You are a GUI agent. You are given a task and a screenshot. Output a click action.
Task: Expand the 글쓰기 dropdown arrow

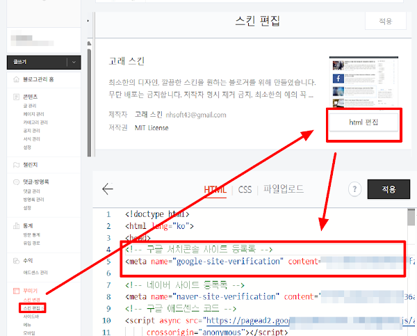point(74,63)
